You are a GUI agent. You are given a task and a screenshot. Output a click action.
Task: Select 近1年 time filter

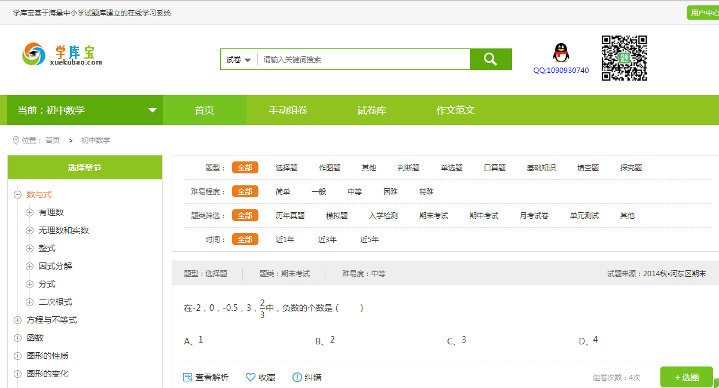pos(285,239)
